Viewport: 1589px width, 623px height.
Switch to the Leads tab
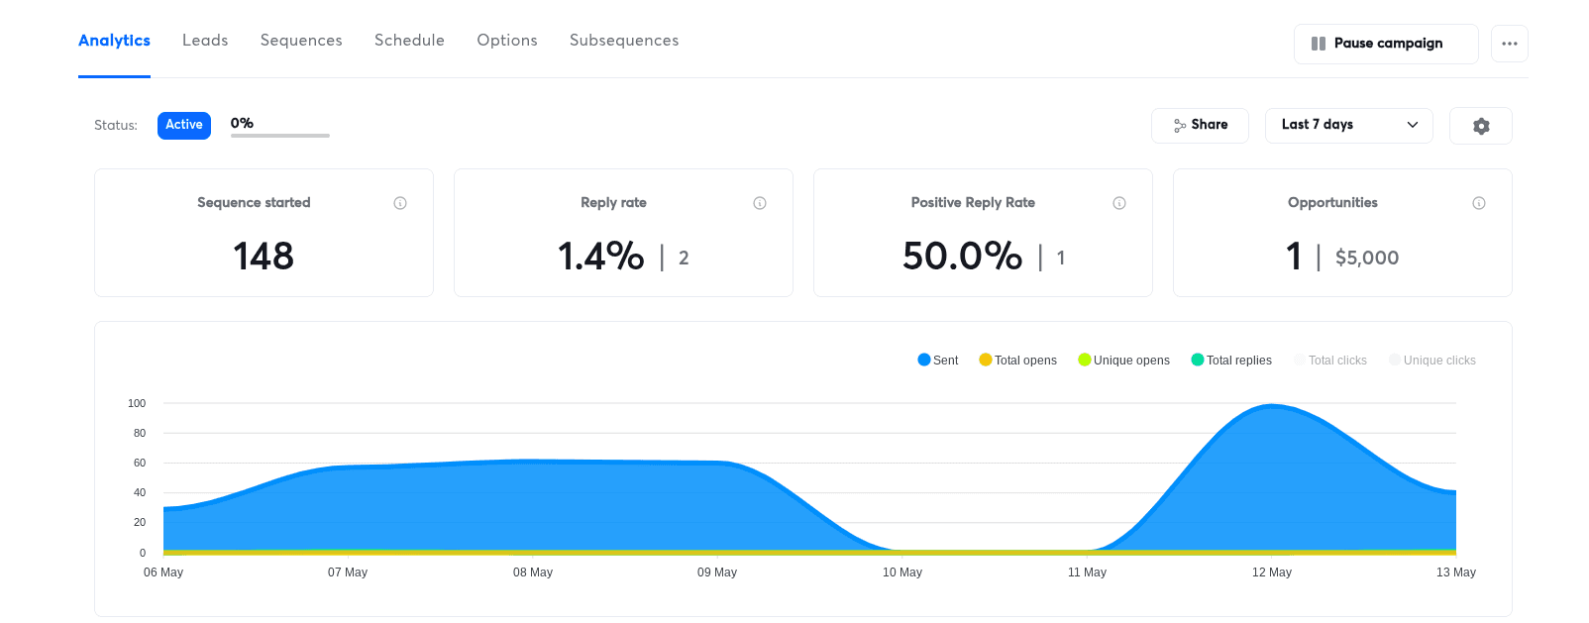pos(205,41)
